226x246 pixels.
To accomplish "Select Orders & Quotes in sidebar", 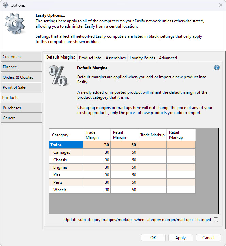I will 21,77.
